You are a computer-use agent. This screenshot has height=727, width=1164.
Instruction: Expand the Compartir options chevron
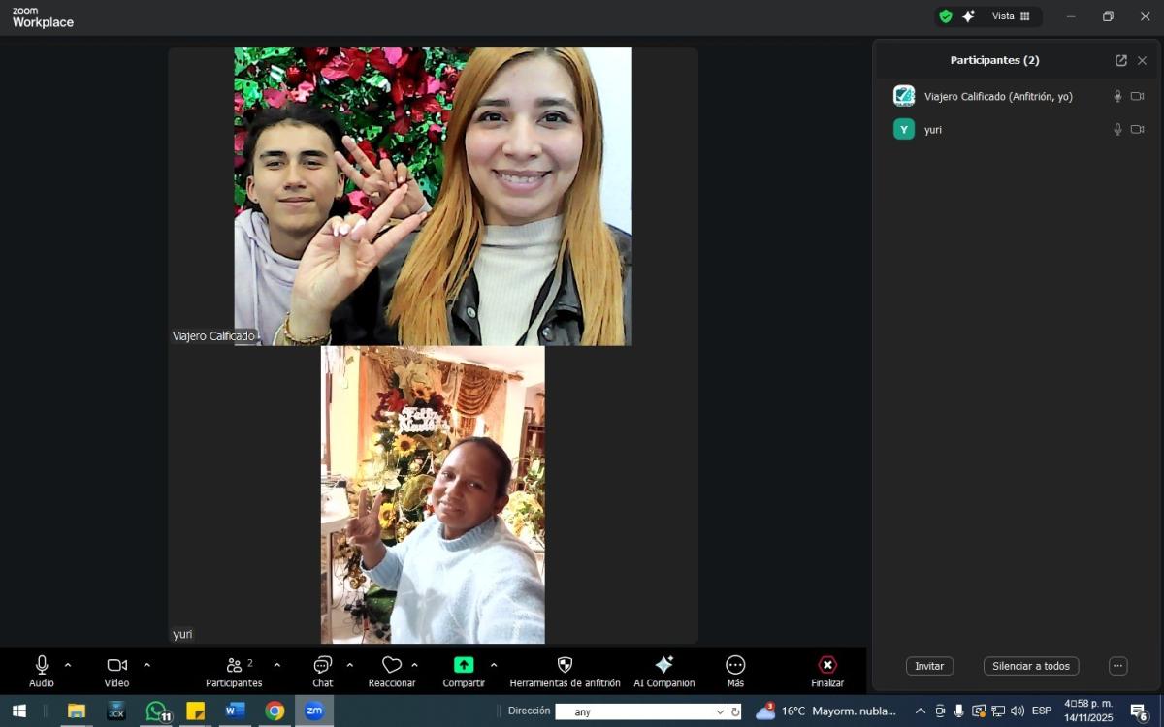click(494, 665)
